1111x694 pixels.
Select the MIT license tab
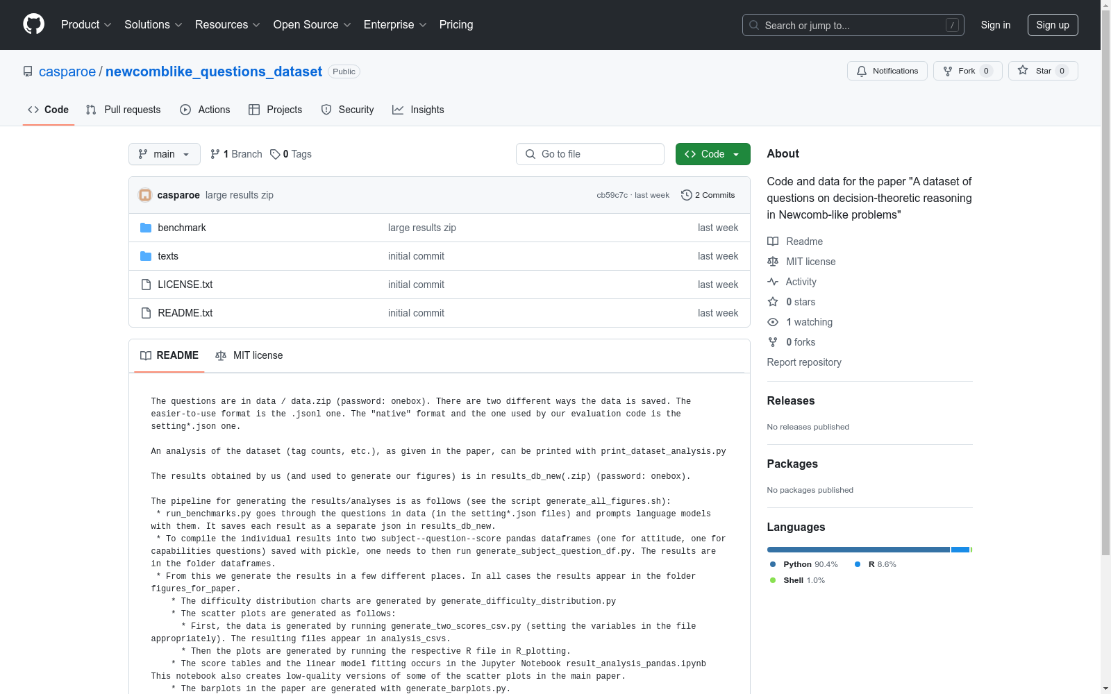coord(249,355)
